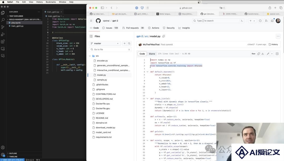
Task: Open the command palette icon on GitHub
Action: tap(242, 21)
